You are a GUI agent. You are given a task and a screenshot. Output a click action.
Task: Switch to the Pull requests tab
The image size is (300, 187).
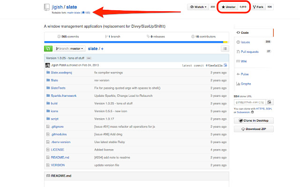[254, 52]
